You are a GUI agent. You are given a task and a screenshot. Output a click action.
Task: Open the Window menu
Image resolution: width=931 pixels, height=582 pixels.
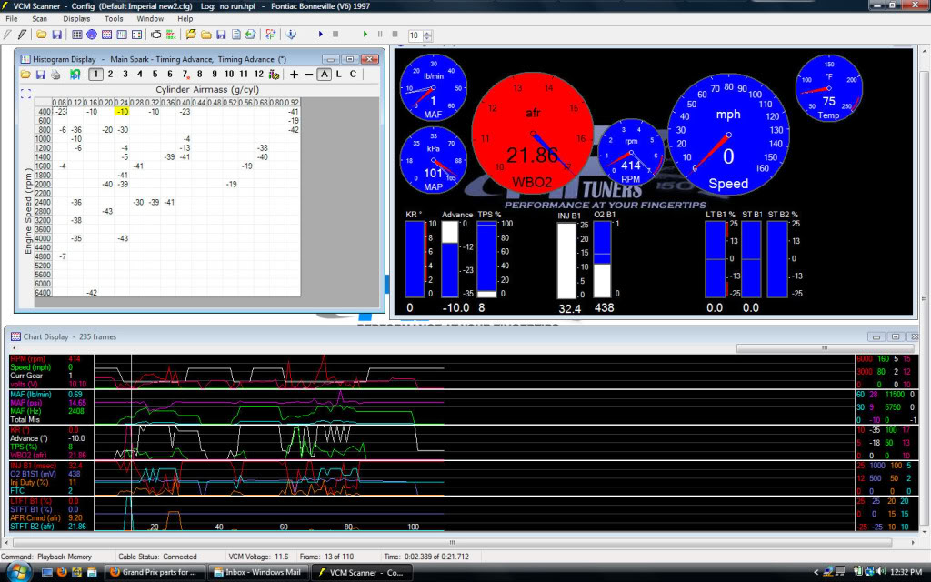(x=150, y=19)
